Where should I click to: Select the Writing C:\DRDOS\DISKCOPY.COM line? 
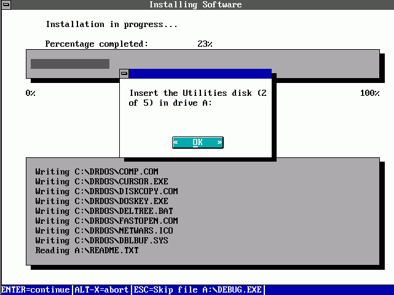(x=106, y=192)
